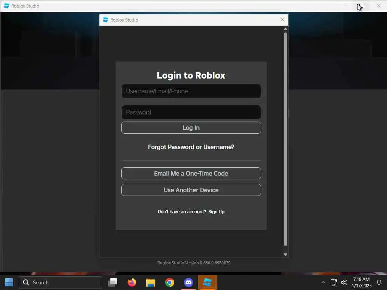The height and width of the screenshot is (290, 387).
Task: Click scrollbar down arrow in login dialog
Action: tap(285, 255)
